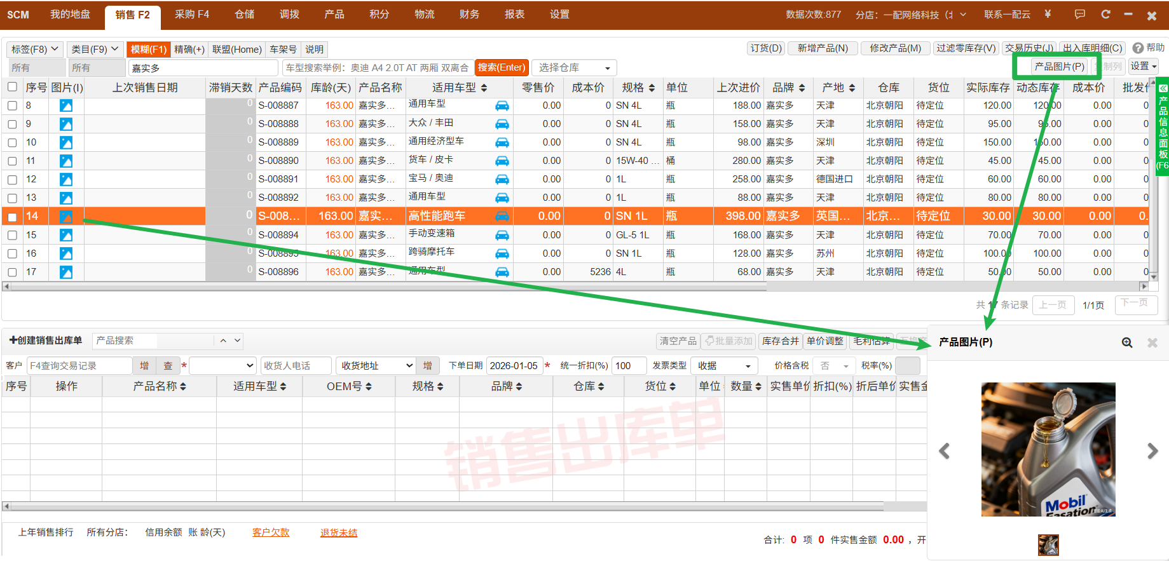The image size is (1169, 561).
Task: Click the yen currency icon
Action: click(x=1048, y=15)
